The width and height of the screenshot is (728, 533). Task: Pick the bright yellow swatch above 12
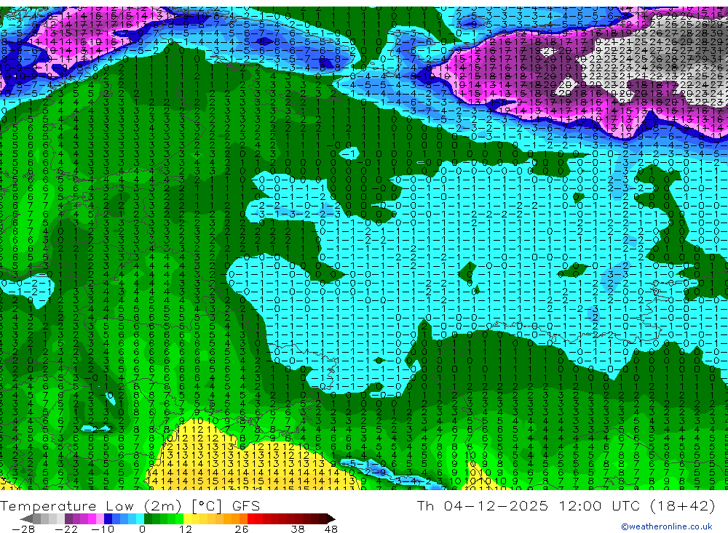pos(188,518)
